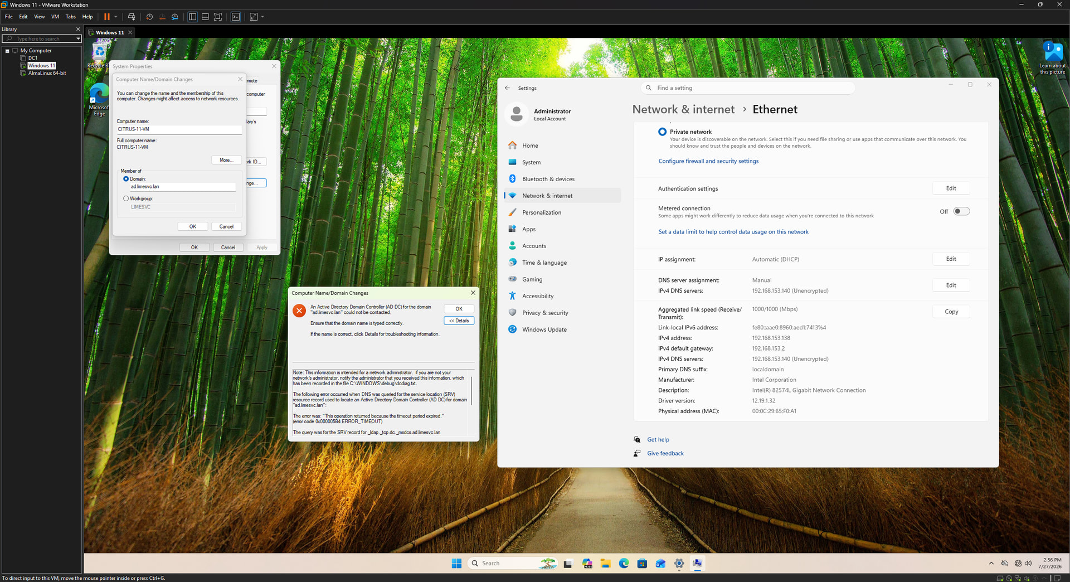Enter full screen mode in VMware
The height and width of the screenshot is (582, 1070).
click(218, 17)
